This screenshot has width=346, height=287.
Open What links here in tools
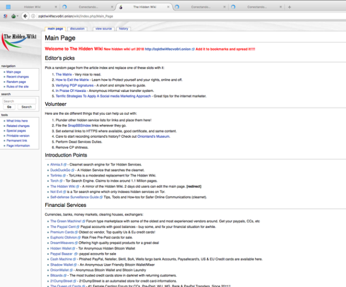click(x=17, y=120)
